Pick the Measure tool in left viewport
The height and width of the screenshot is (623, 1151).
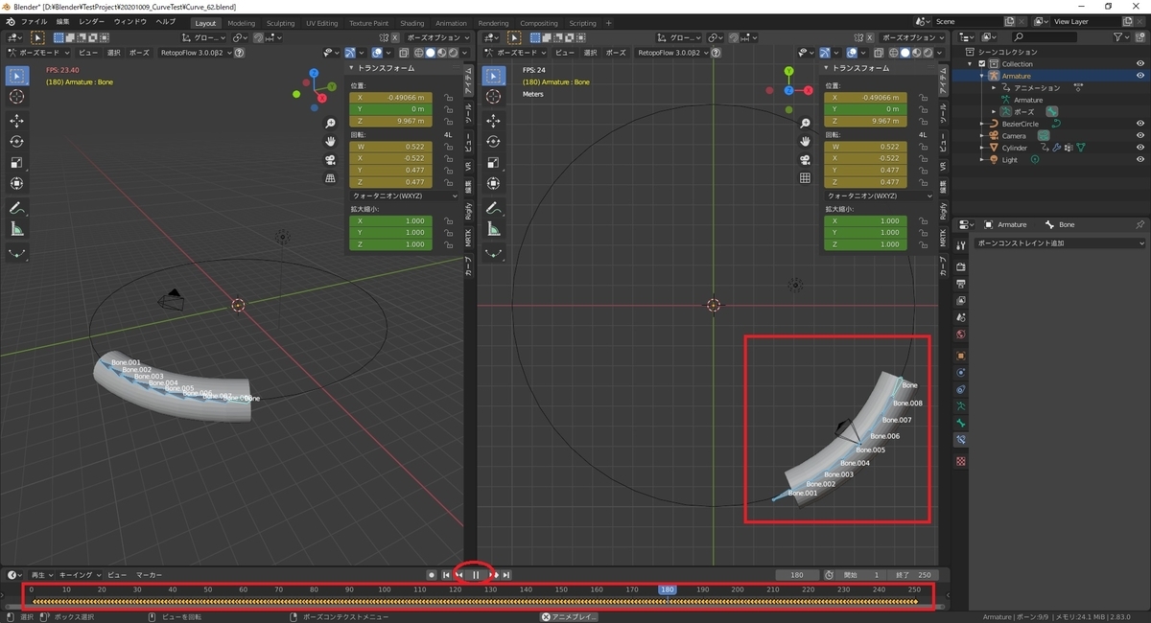click(17, 229)
